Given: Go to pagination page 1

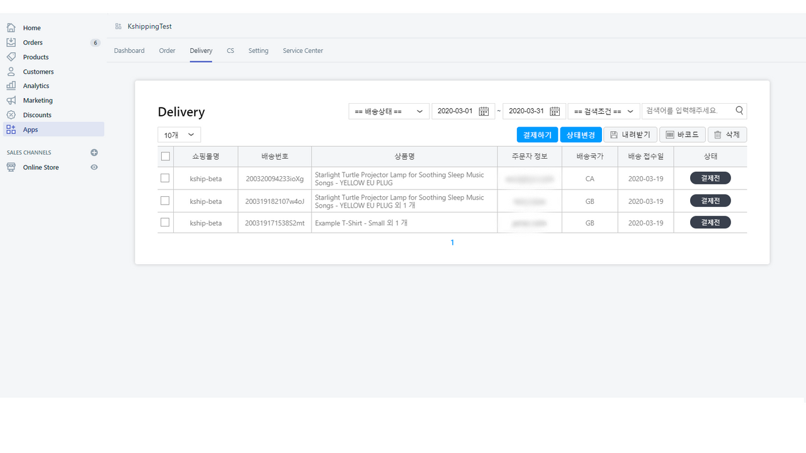Looking at the screenshot, I should pos(452,243).
